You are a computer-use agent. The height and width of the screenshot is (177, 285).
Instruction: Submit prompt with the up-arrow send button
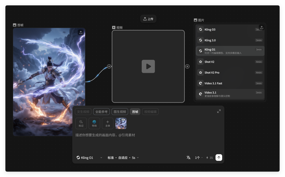pos(219,158)
